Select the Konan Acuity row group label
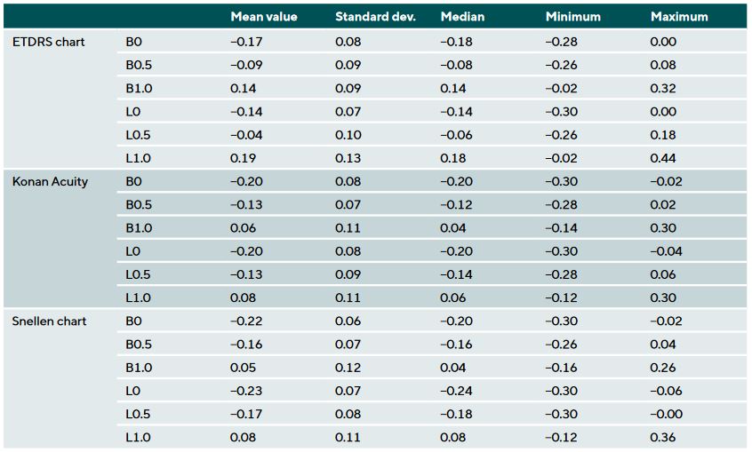Viewport: 752px width, 452px height. 50,182
